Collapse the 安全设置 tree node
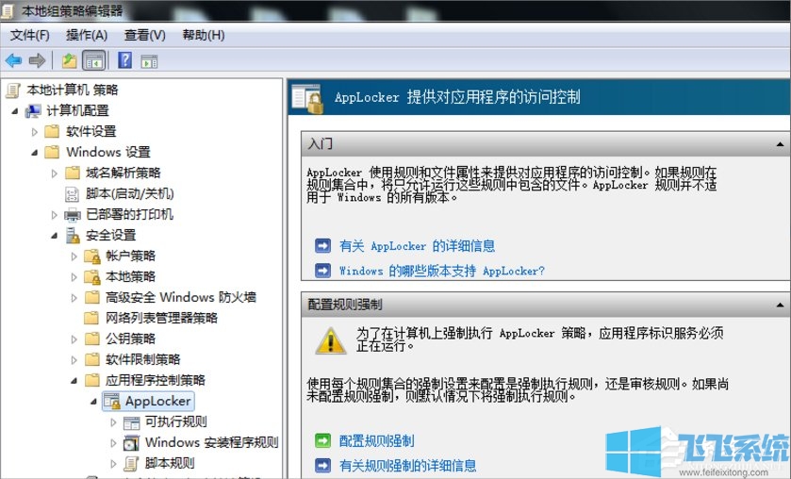 pyautogui.click(x=56, y=235)
